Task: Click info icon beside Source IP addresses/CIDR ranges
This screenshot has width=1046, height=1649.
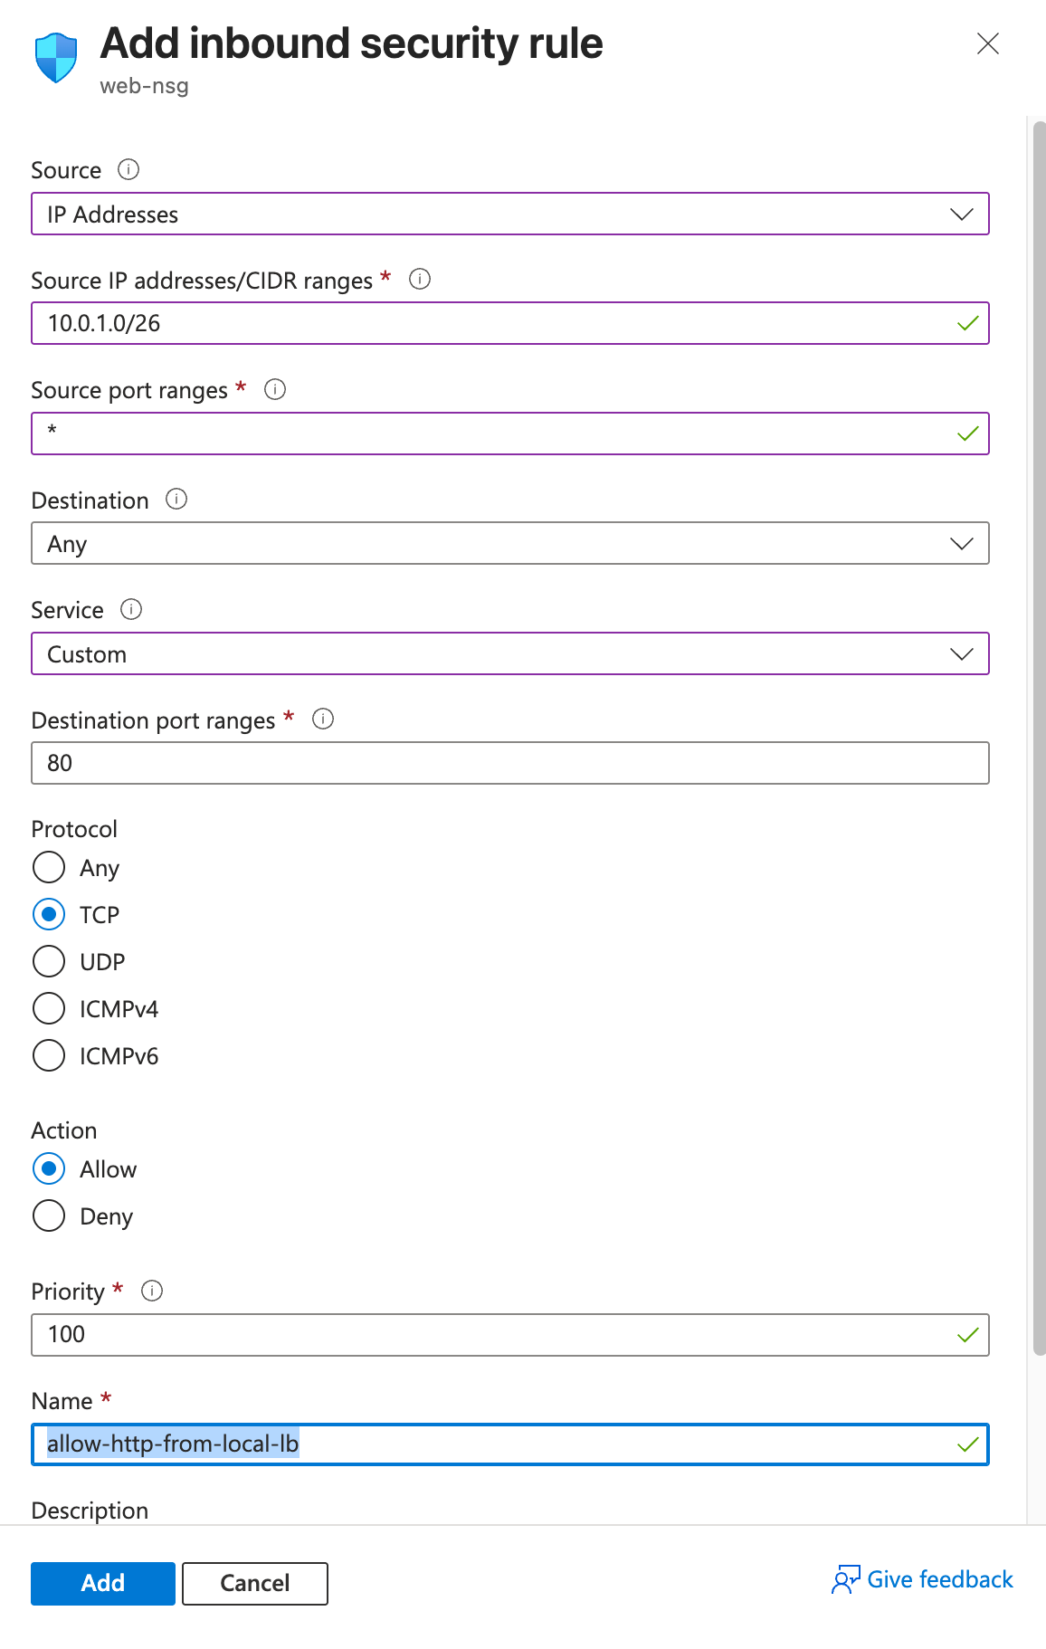Action: tap(420, 279)
